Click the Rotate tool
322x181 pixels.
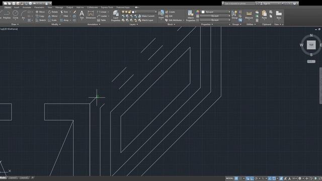click(53, 12)
